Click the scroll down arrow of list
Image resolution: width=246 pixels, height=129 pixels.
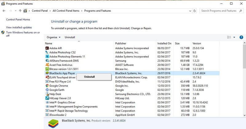tap(244, 115)
